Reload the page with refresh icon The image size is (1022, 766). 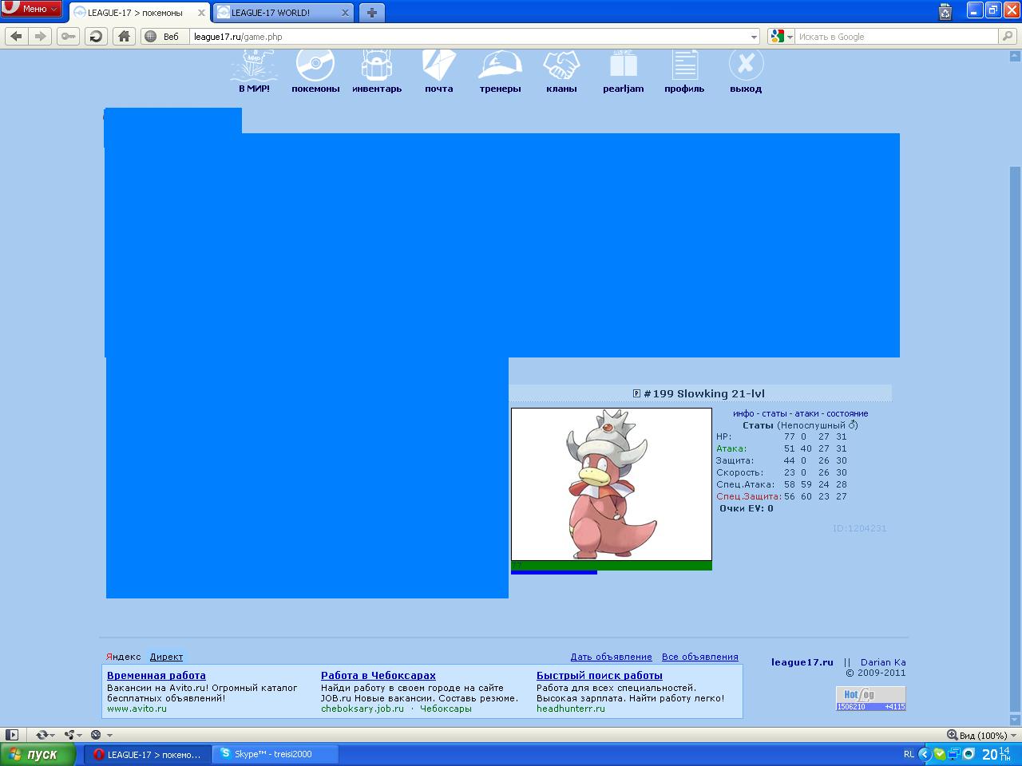pos(96,36)
